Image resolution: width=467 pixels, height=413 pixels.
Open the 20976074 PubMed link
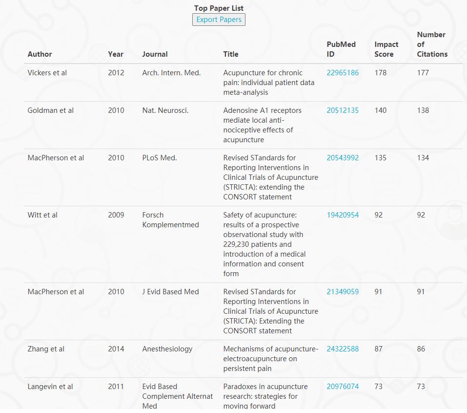343,387
